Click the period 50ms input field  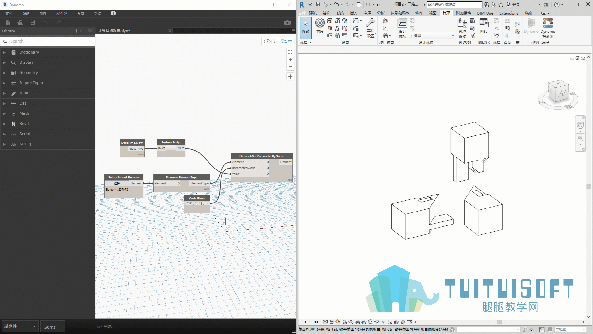(x=53, y=327)
